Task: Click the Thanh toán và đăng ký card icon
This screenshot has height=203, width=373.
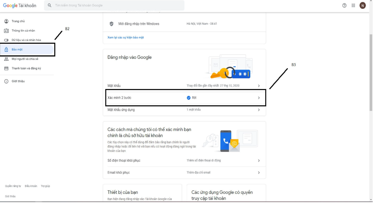Action: [6, 68]
